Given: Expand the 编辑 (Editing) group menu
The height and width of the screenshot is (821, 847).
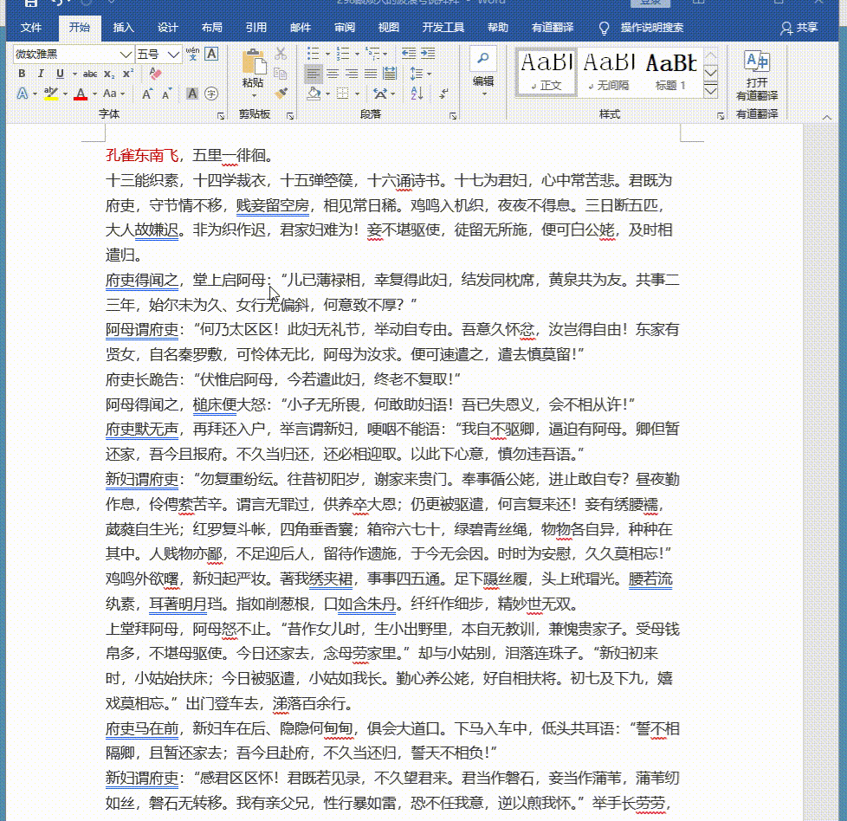Looking at the screenshot, I should point(483,74).
